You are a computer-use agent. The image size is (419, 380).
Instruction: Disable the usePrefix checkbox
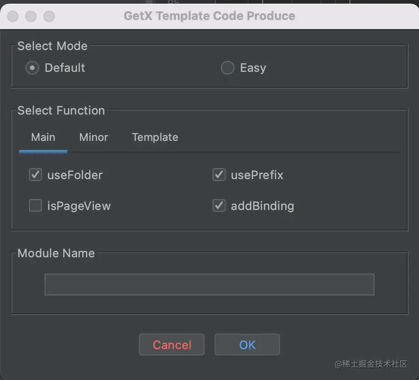click(219, 175)
